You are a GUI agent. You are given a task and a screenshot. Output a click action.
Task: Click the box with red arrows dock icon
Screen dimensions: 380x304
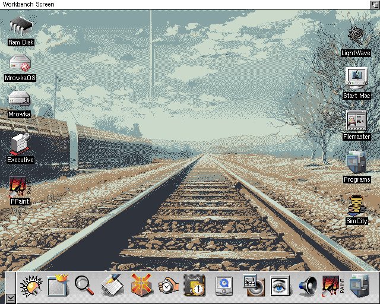click(x=141, y=285)
